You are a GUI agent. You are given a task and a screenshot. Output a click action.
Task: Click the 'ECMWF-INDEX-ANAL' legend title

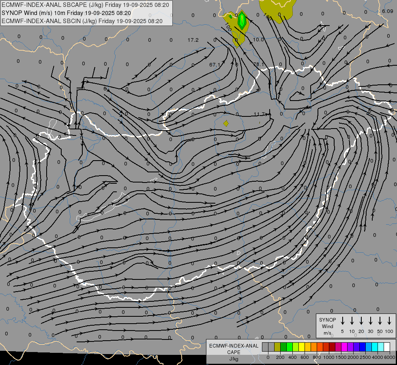[234, 346]
